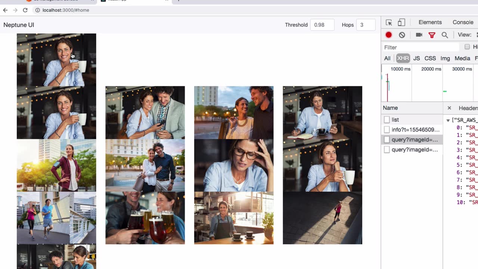The width and height of the screenshot is (478, 269).
Task: Show All request types
Action: (x=387, y=58)
